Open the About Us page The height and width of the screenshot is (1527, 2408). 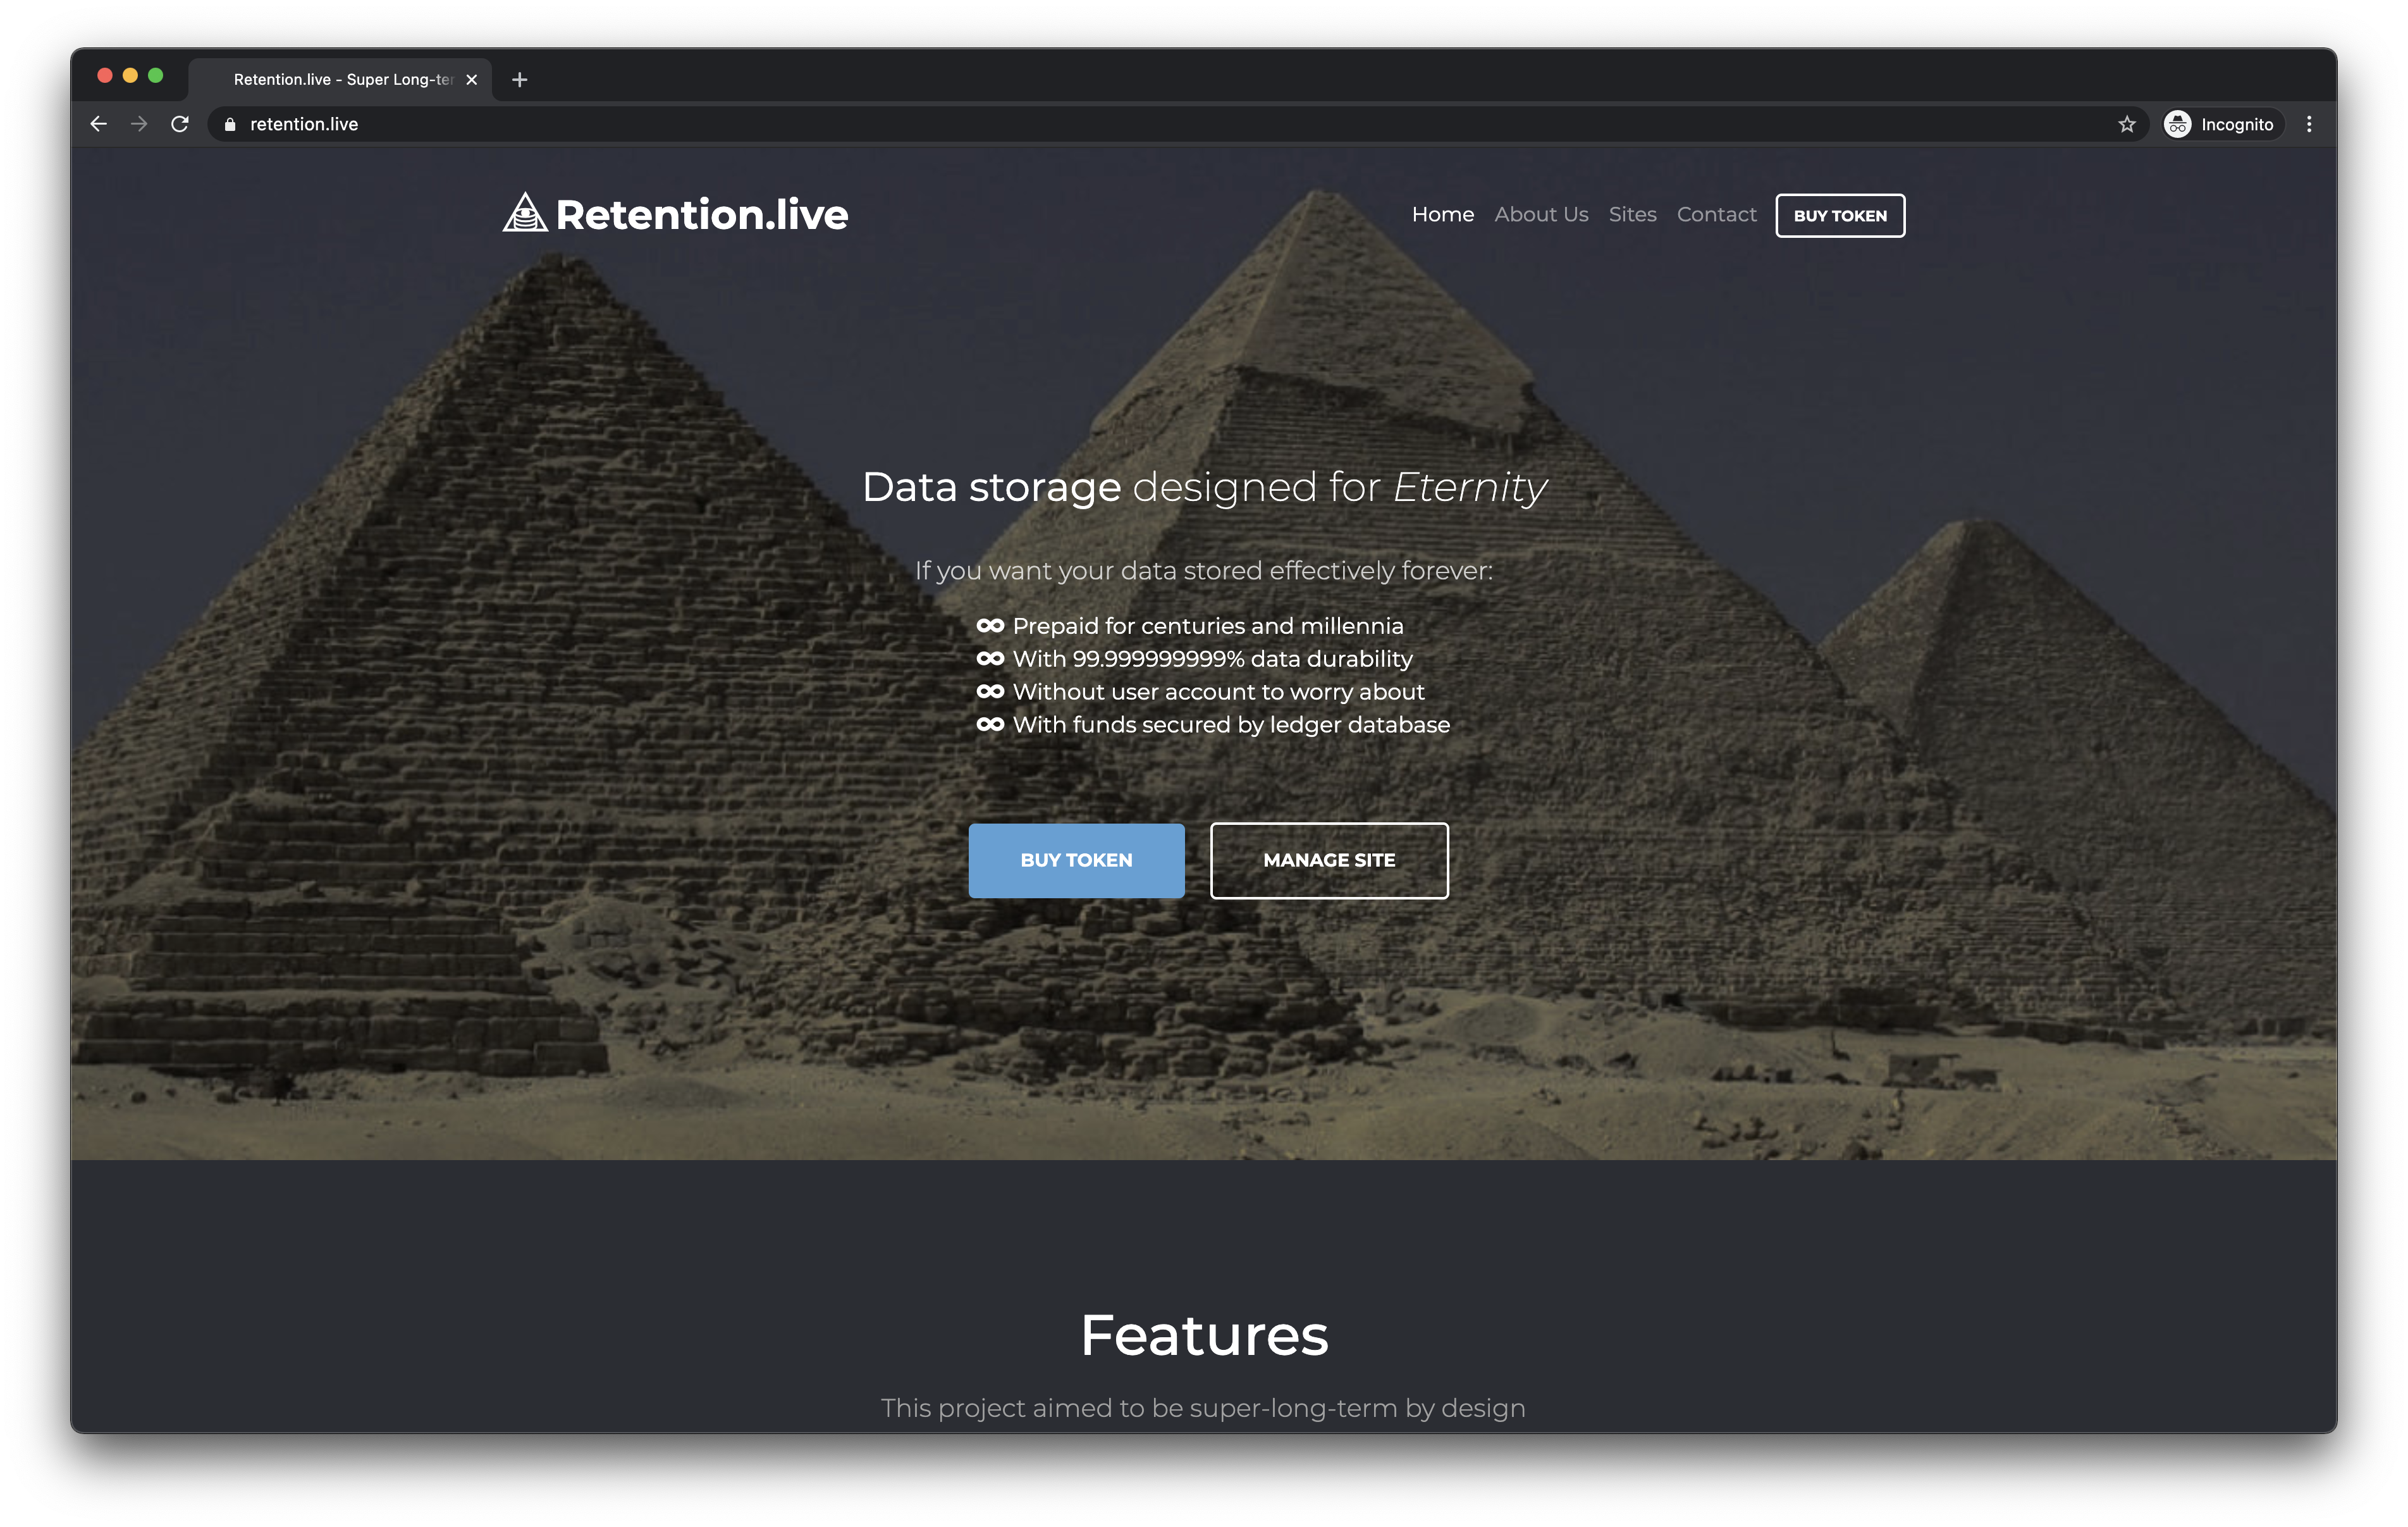click(1541, 214)
